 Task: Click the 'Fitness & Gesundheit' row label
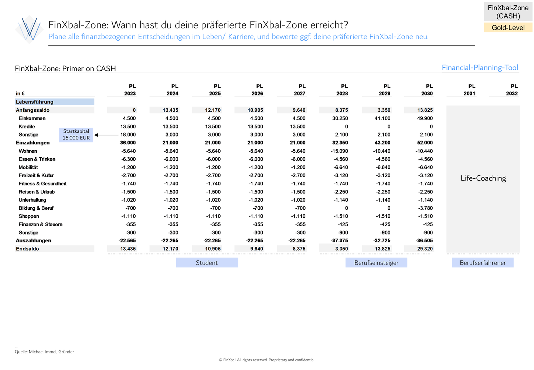pos(43,184)
